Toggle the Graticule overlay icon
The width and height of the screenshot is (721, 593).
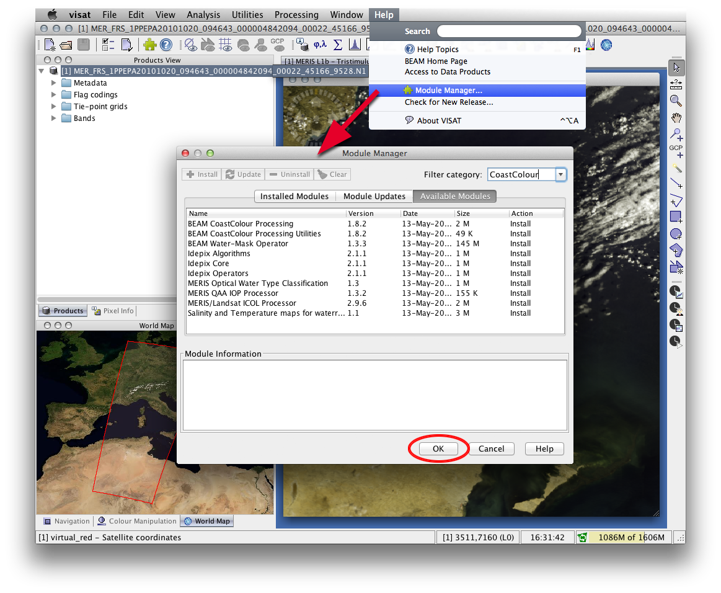click(225, 45)
